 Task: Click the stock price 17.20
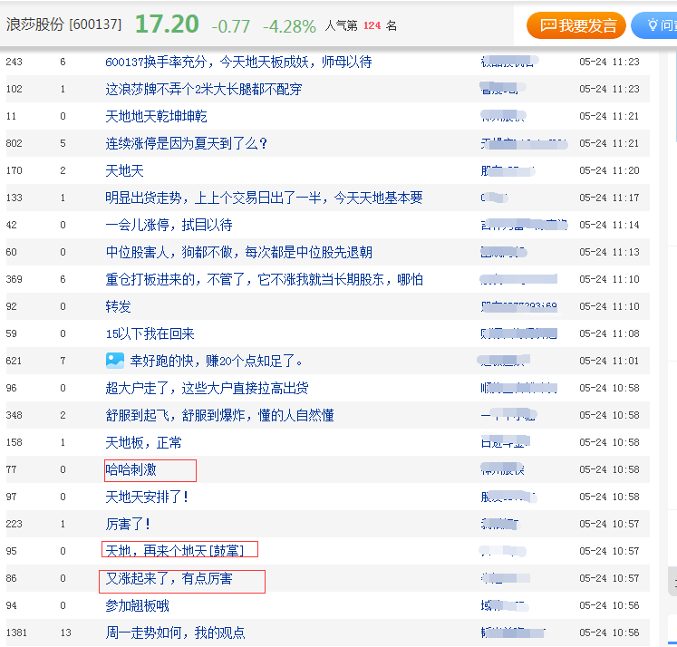[x=167, y=24]
